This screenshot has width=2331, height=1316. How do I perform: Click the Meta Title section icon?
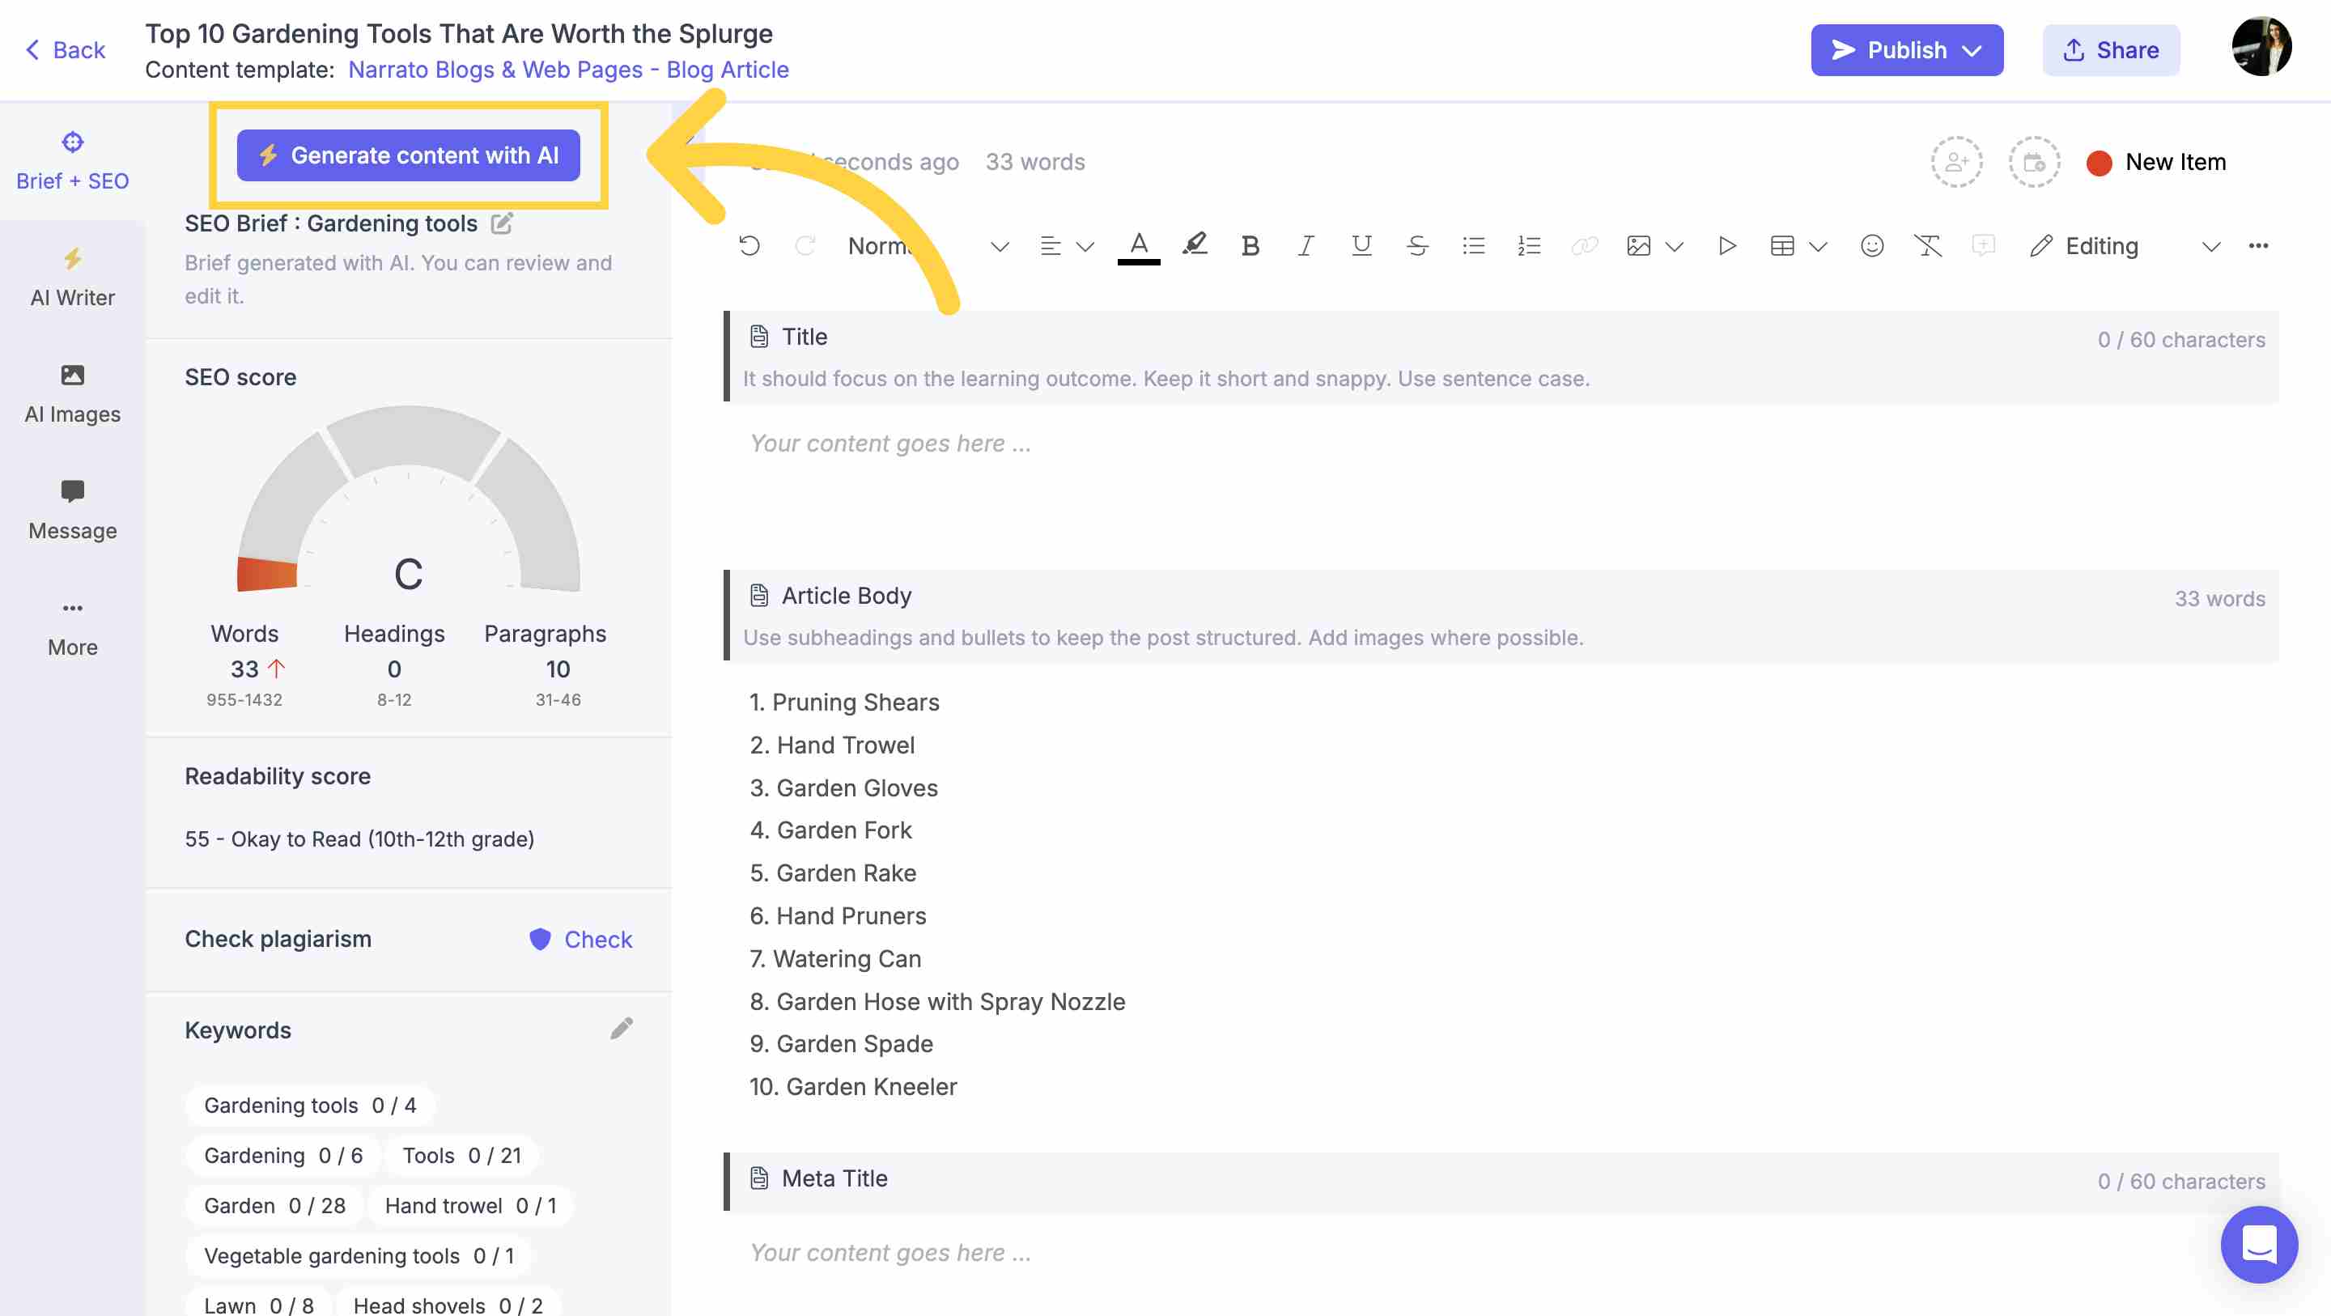click(x=759, y=1178)
